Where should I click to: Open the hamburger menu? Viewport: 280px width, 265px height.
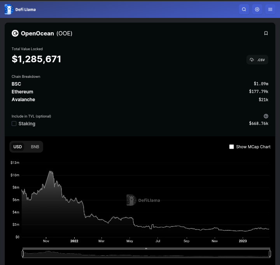pyautogui.click(x=270, y=9)
